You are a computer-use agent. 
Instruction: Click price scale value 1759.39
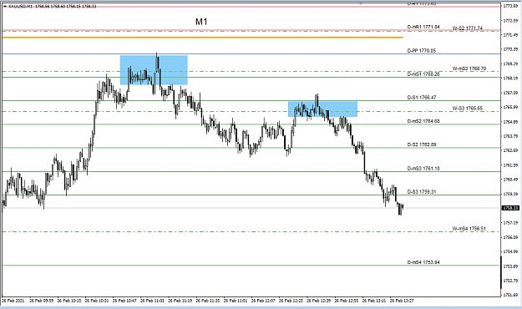tap(510, 194)
